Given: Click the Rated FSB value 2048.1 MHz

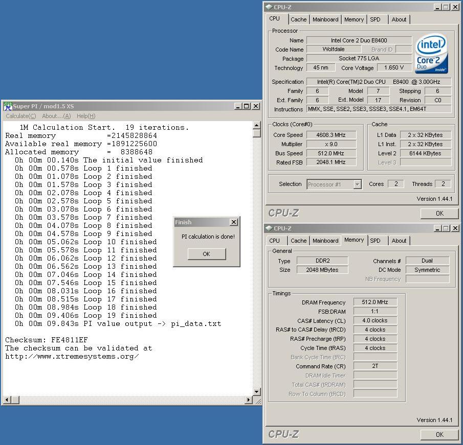Looking at the screenshot, I should pos(331,162).
